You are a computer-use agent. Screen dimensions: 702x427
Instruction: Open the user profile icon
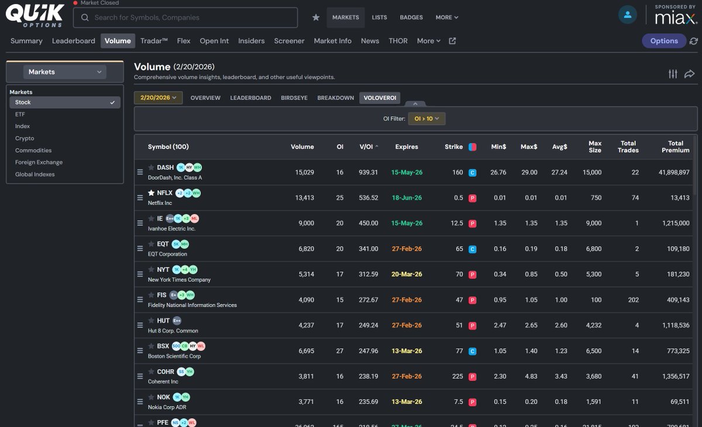coord(628,16)
